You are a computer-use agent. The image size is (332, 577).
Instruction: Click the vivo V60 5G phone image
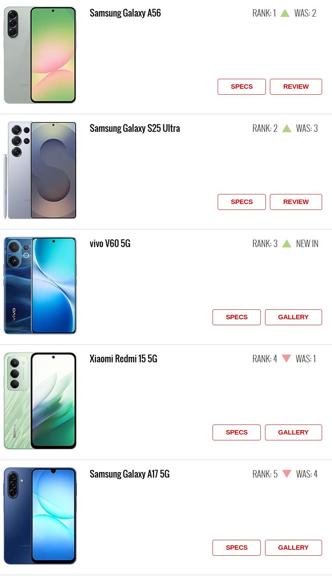pos(40,285)
